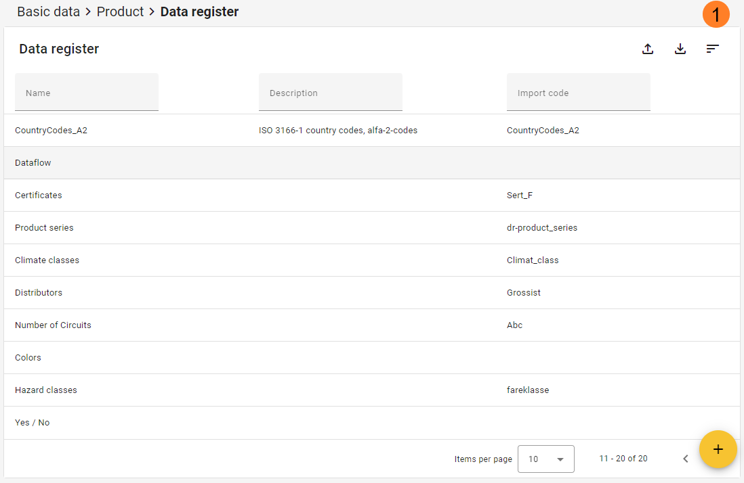Viewport: 744px width, 483px height.
Task: Navigate to Product breadcrumb
Action: click(120, 12)
